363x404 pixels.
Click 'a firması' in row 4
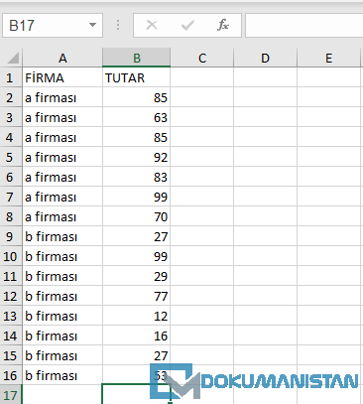[x=51, y=137]
